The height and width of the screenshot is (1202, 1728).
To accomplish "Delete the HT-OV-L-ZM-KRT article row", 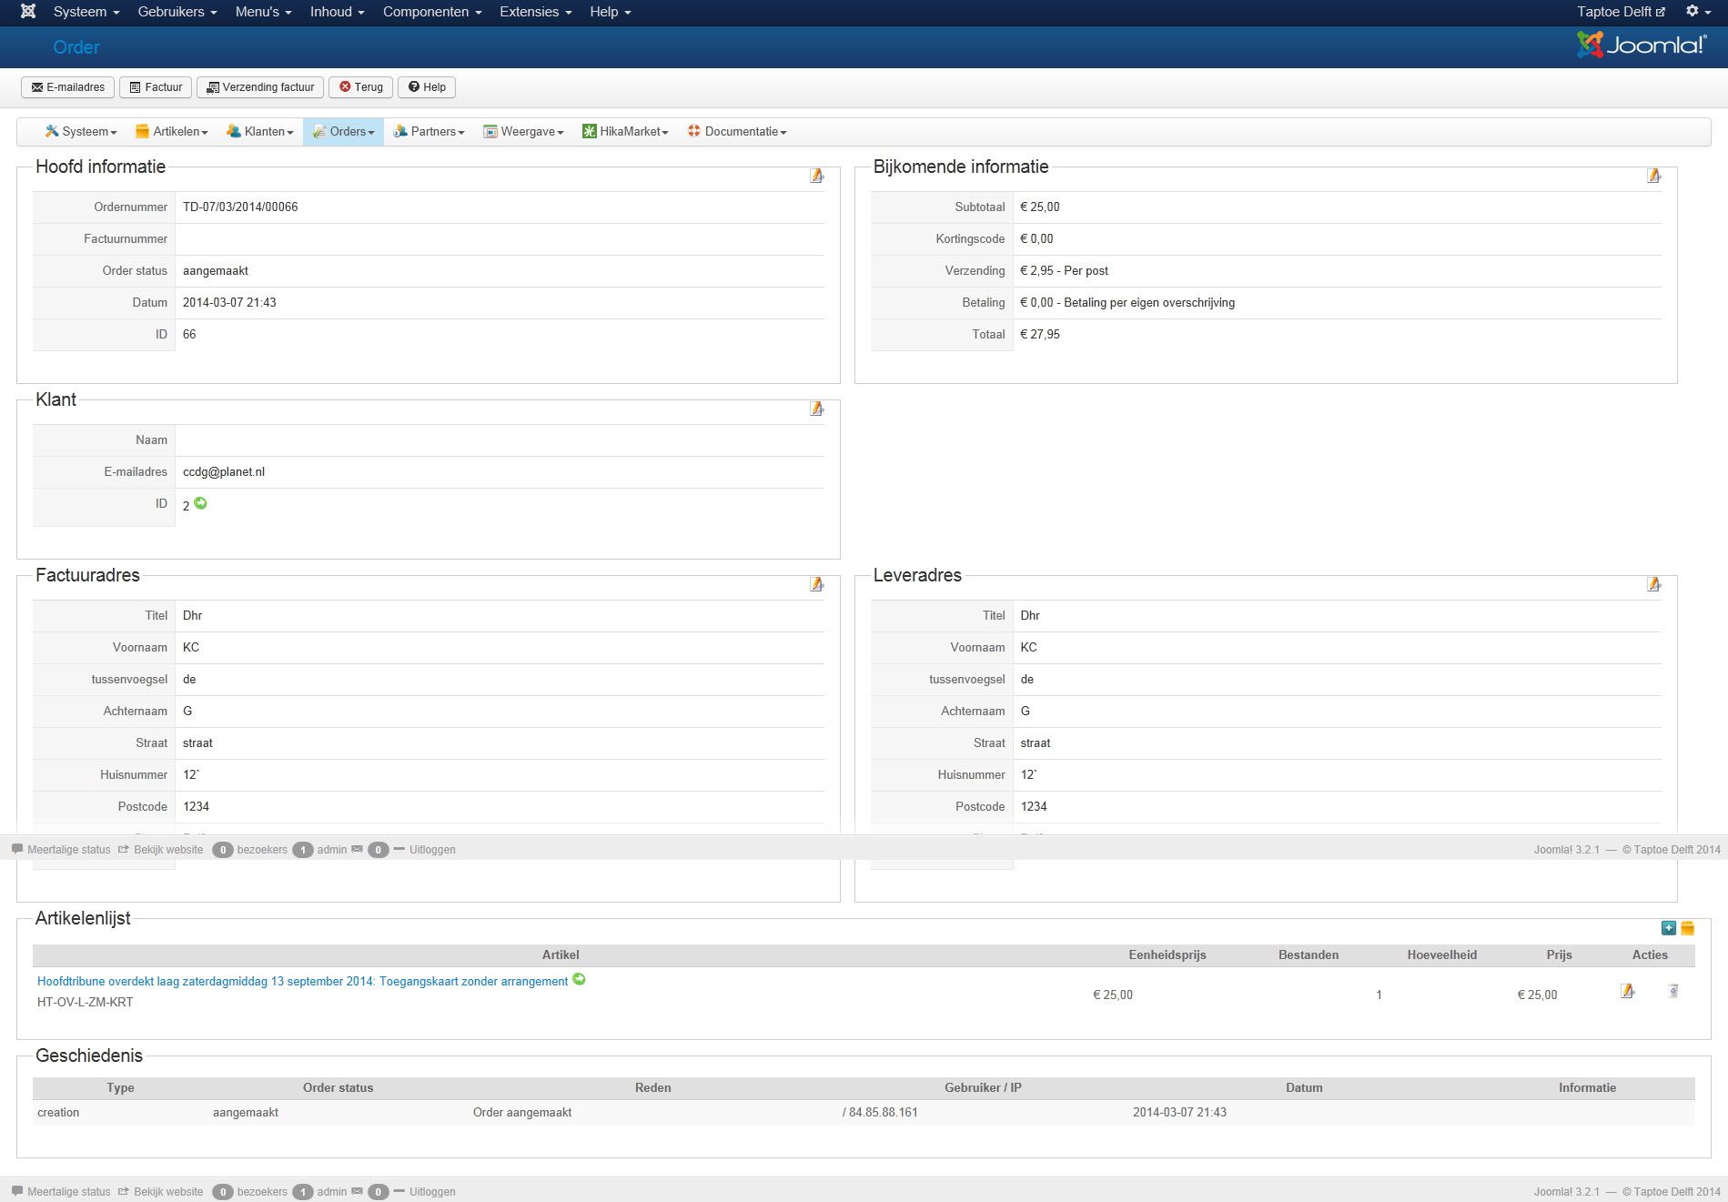I will click(1672, 991).
